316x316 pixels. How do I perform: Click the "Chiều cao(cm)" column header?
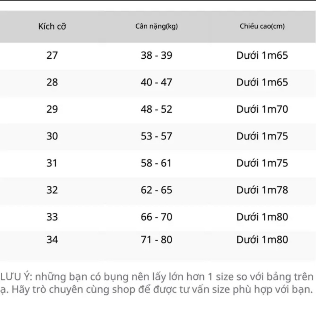pyautogui.click(x=262, y=27)
